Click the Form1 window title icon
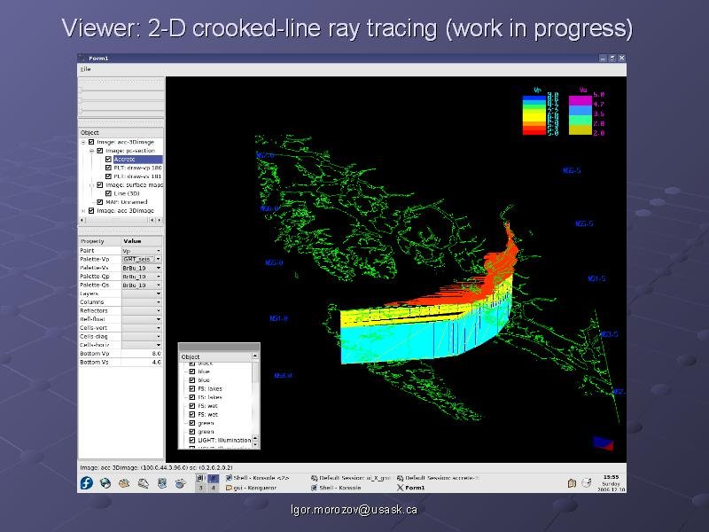The image size is (709, 532). click(82, 59)
